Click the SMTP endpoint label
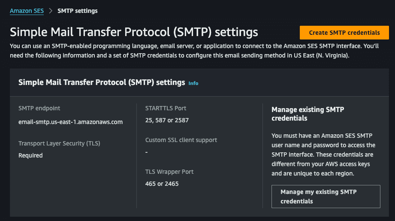 click(39, 109)
